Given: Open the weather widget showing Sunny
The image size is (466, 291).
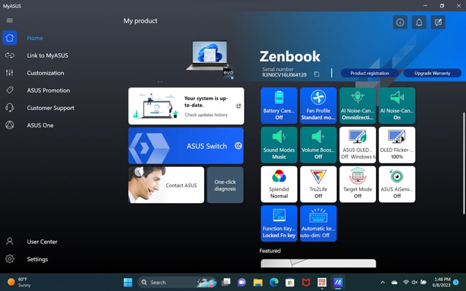Looking at the screenshot, I should (x=19, y=282).
